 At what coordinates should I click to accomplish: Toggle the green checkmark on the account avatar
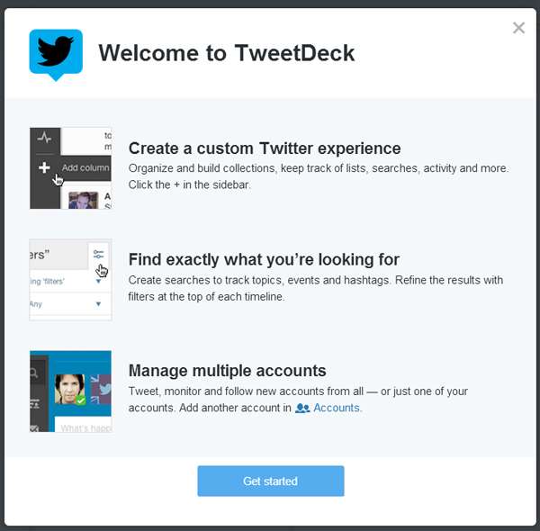click(80, 399)
